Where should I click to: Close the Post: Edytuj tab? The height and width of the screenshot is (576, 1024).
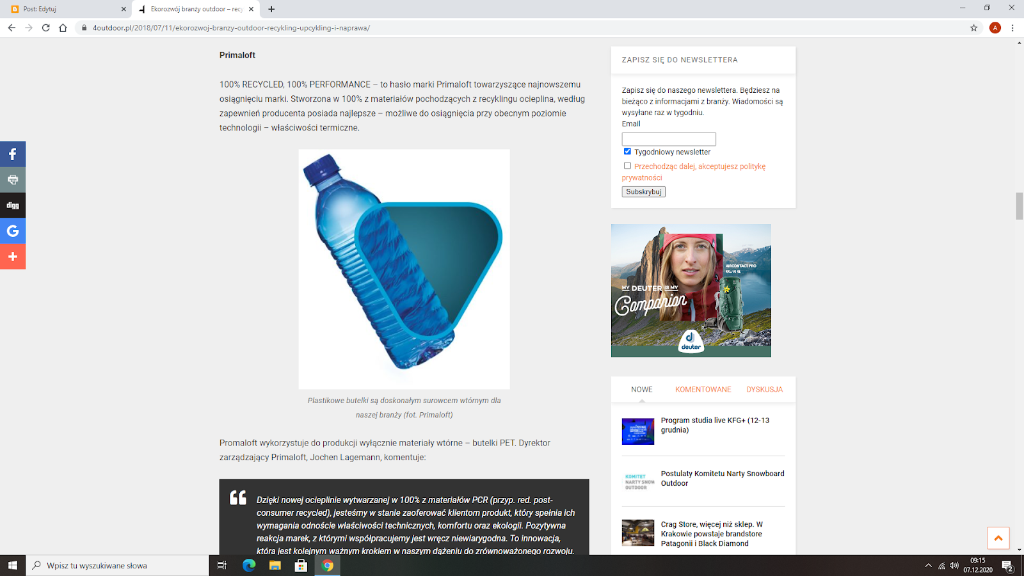point(124,9)
